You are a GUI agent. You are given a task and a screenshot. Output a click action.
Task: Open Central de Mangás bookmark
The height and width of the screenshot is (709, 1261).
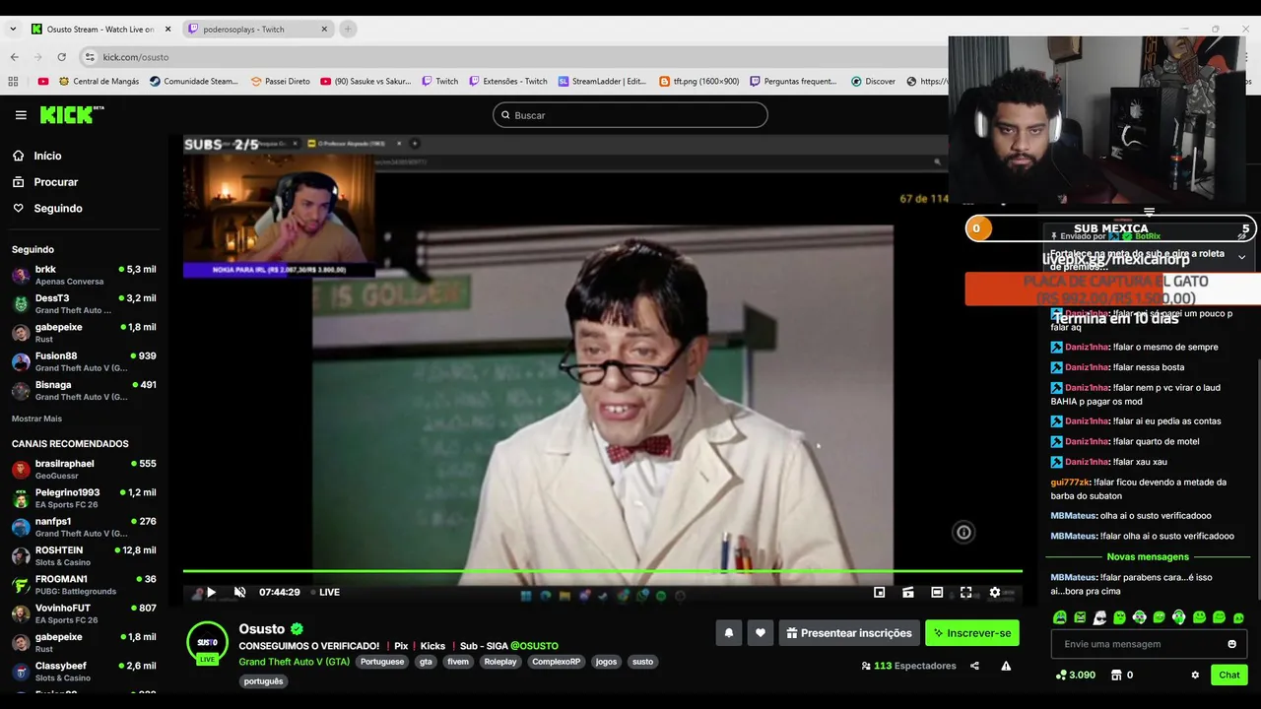pyautogui.click(x=99, y=81)
